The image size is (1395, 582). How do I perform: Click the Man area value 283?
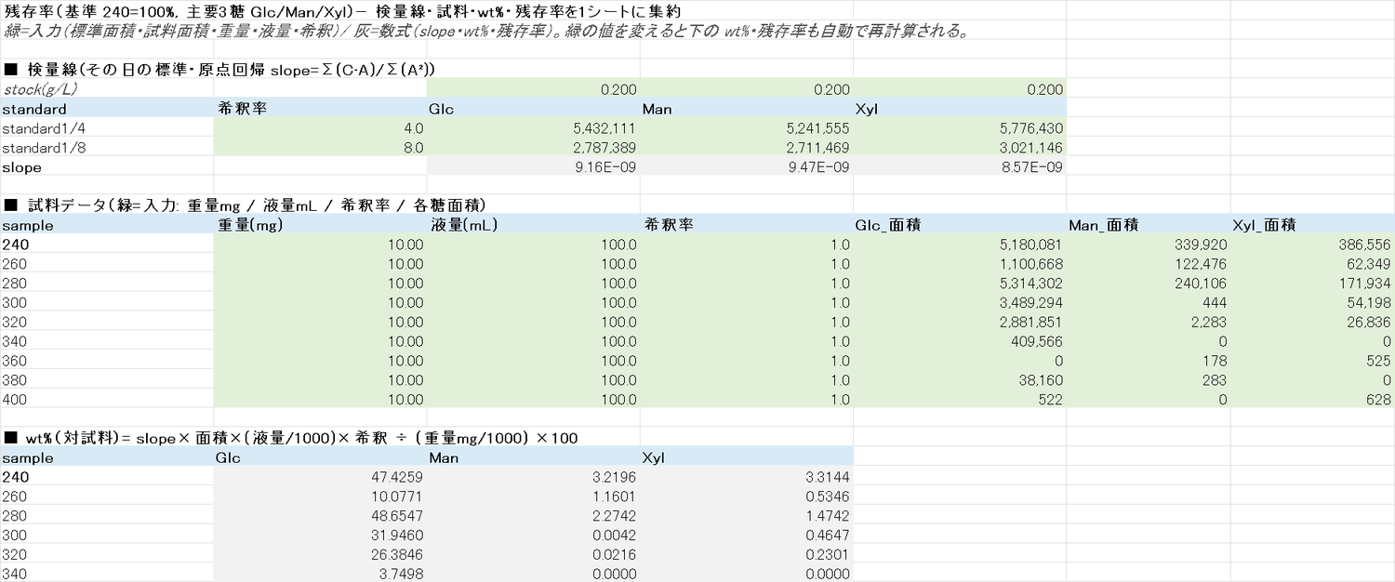(x=1148, y=380)
